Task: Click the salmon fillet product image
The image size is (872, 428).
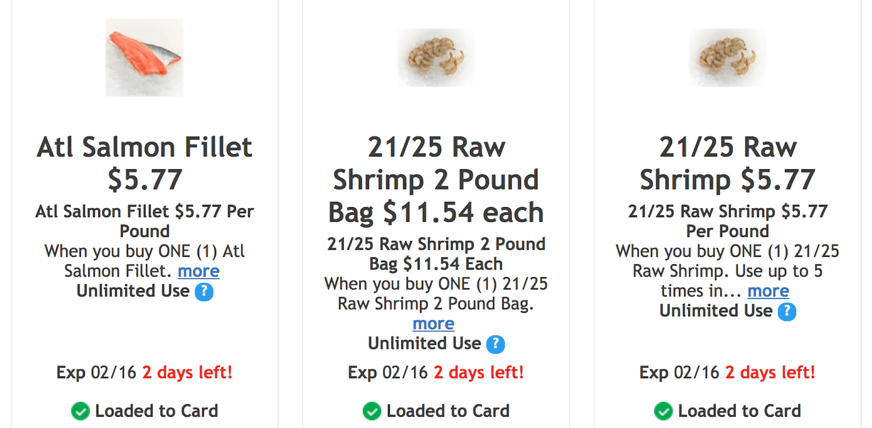Action: [x=145, y=57]
